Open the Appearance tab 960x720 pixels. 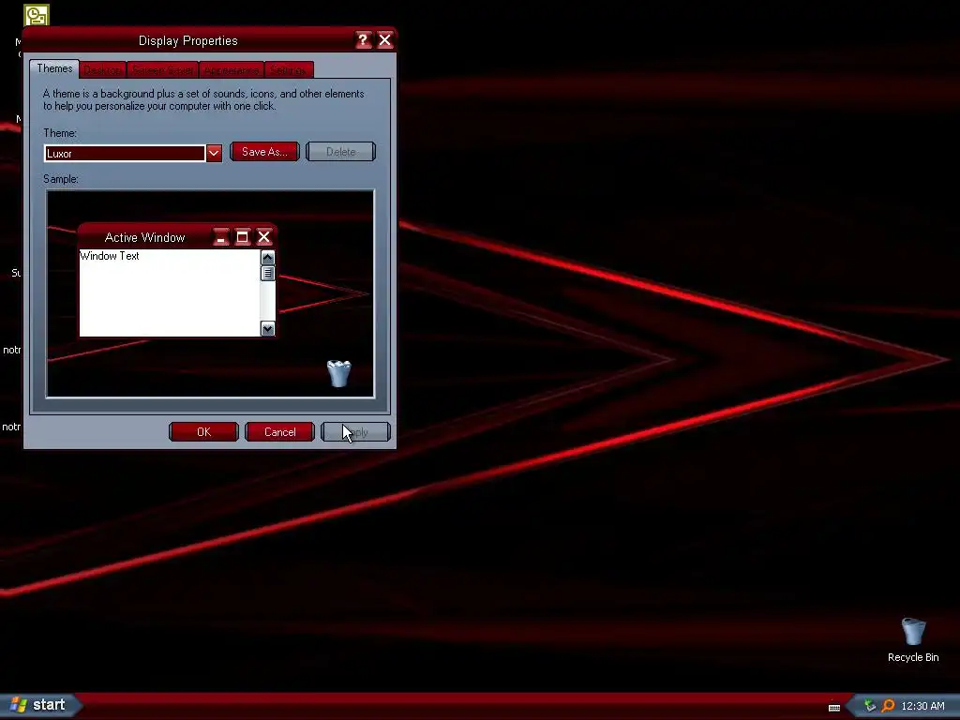[232, 70]
